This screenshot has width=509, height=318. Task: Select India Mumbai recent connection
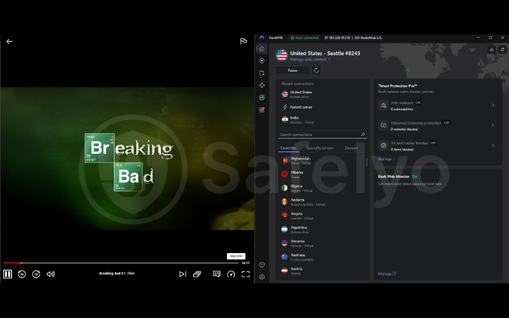pyautogui.click(x=323, y=120)
